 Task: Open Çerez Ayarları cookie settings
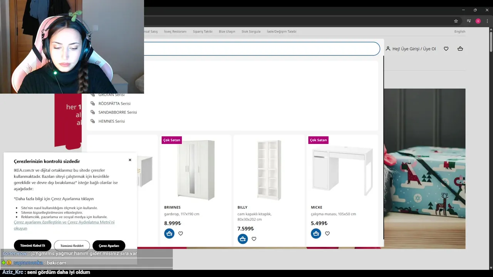coord(109,245)
